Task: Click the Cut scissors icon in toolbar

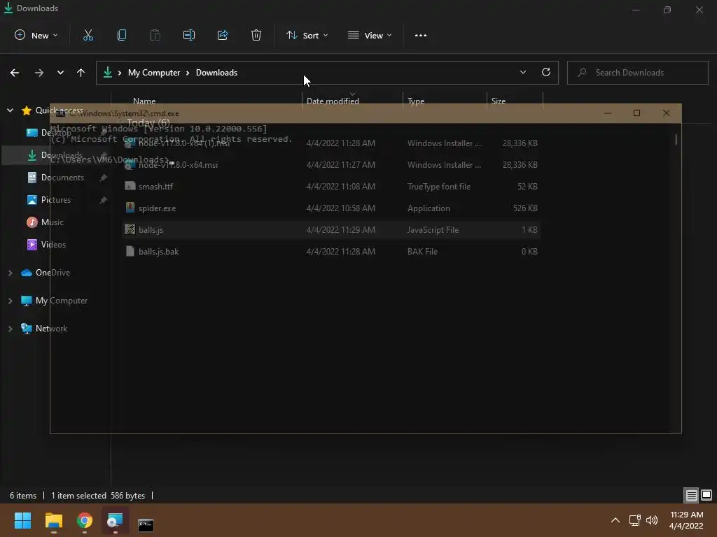Action: click(88, 35)
